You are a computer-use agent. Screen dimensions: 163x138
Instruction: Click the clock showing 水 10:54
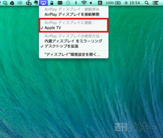132,3
